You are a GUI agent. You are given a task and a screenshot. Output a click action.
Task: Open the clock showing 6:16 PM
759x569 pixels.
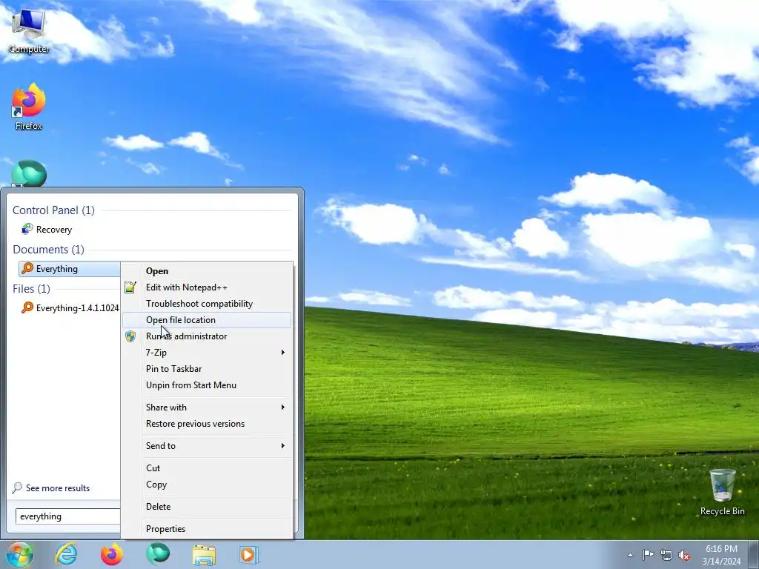coord(721,555)
